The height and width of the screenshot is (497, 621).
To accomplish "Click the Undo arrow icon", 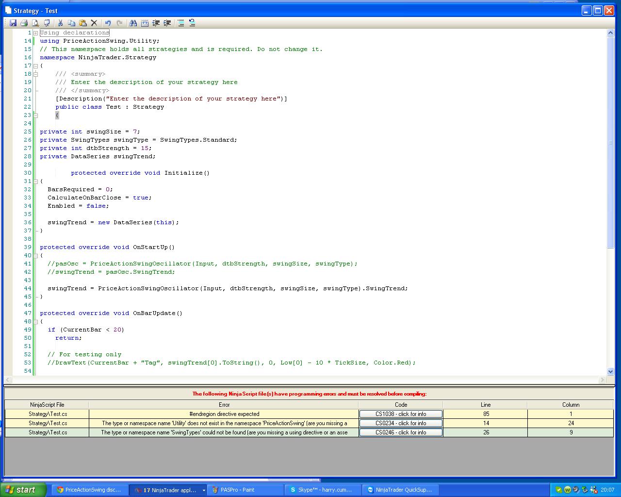I will (x=108, y=23).
